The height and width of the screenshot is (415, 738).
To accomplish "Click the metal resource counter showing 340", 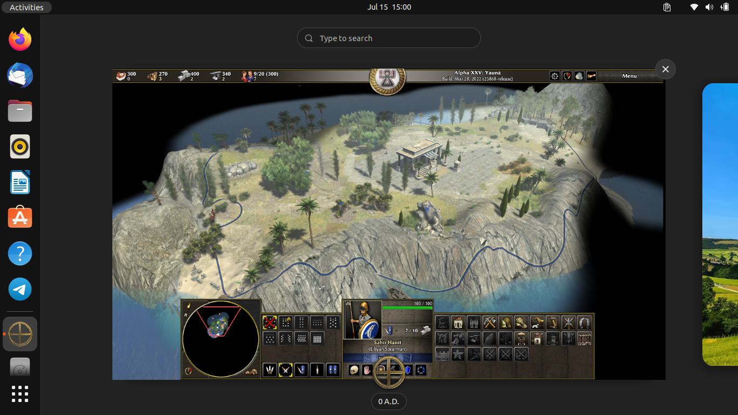I will pos(221,76).
